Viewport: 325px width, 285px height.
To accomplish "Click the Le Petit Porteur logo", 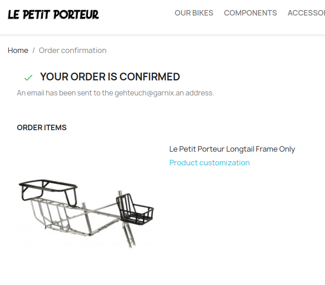I will tap(53, 14).
